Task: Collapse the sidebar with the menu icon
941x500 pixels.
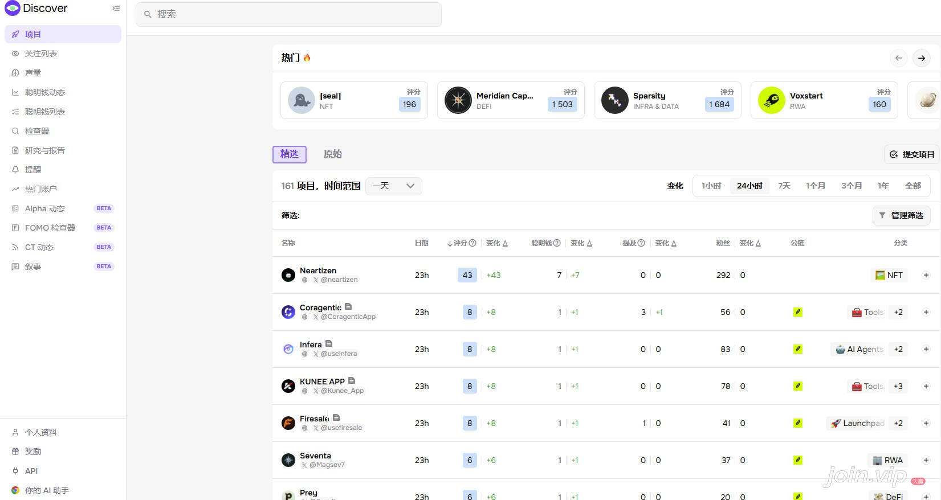Action: 116,9
